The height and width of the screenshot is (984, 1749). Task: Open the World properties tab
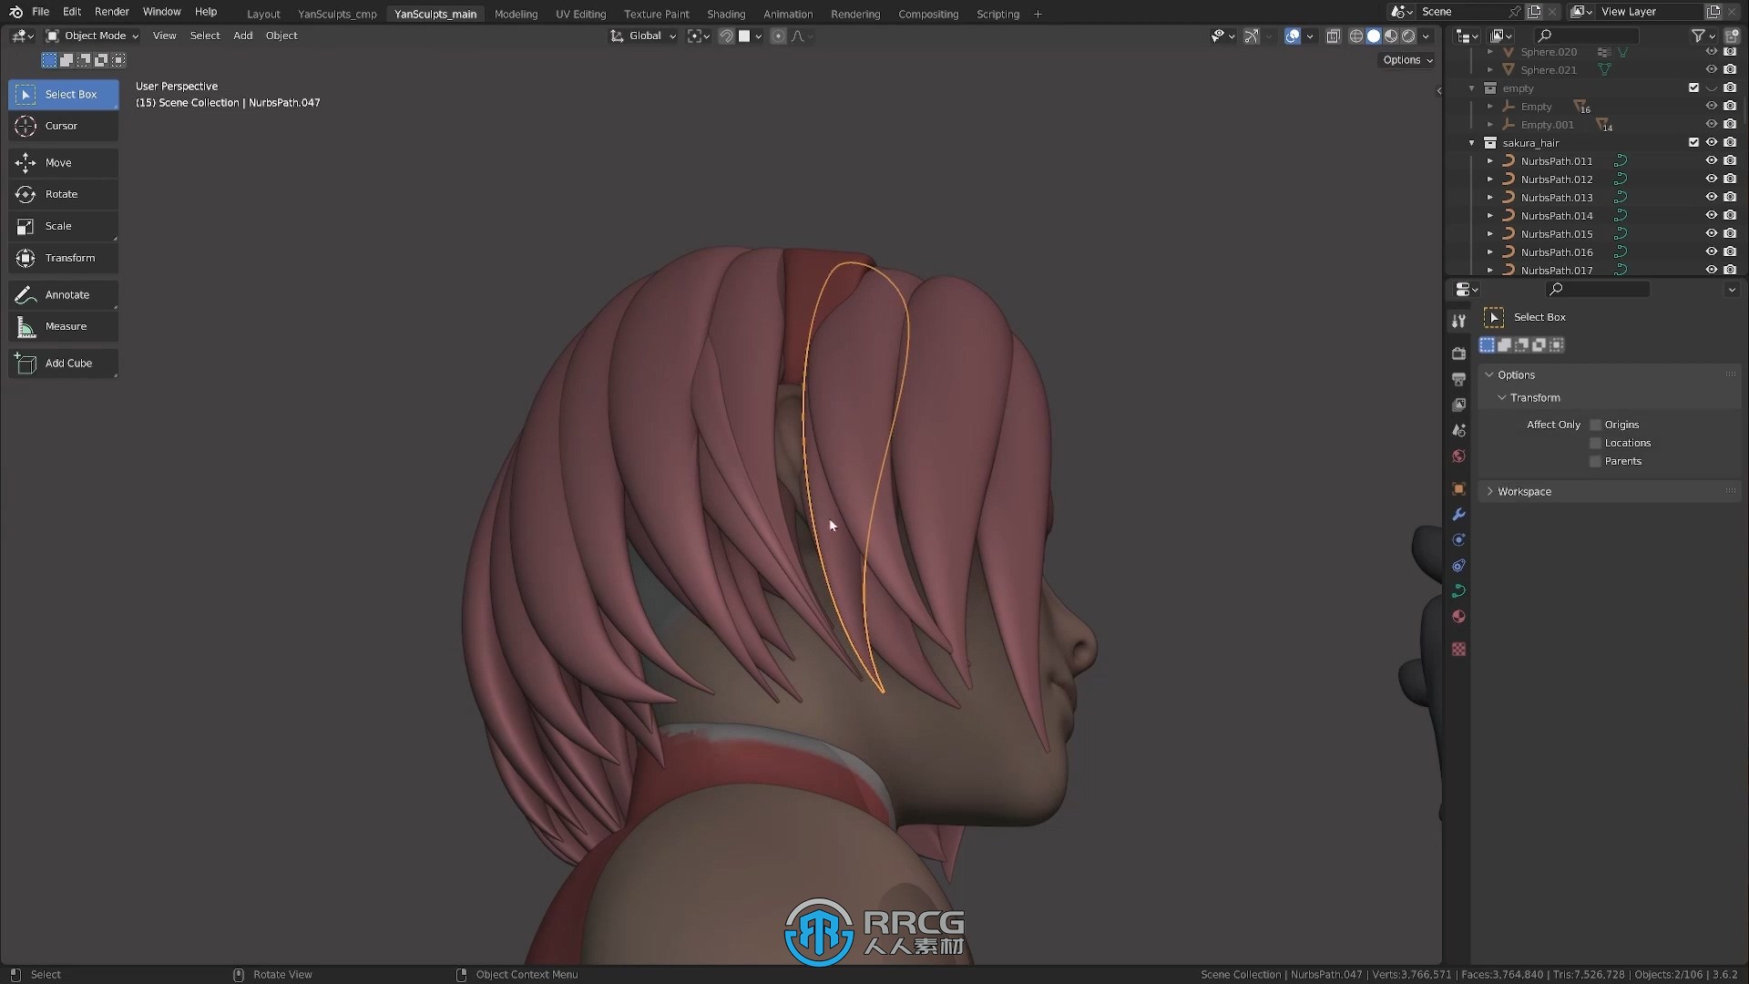point(1458,456)
